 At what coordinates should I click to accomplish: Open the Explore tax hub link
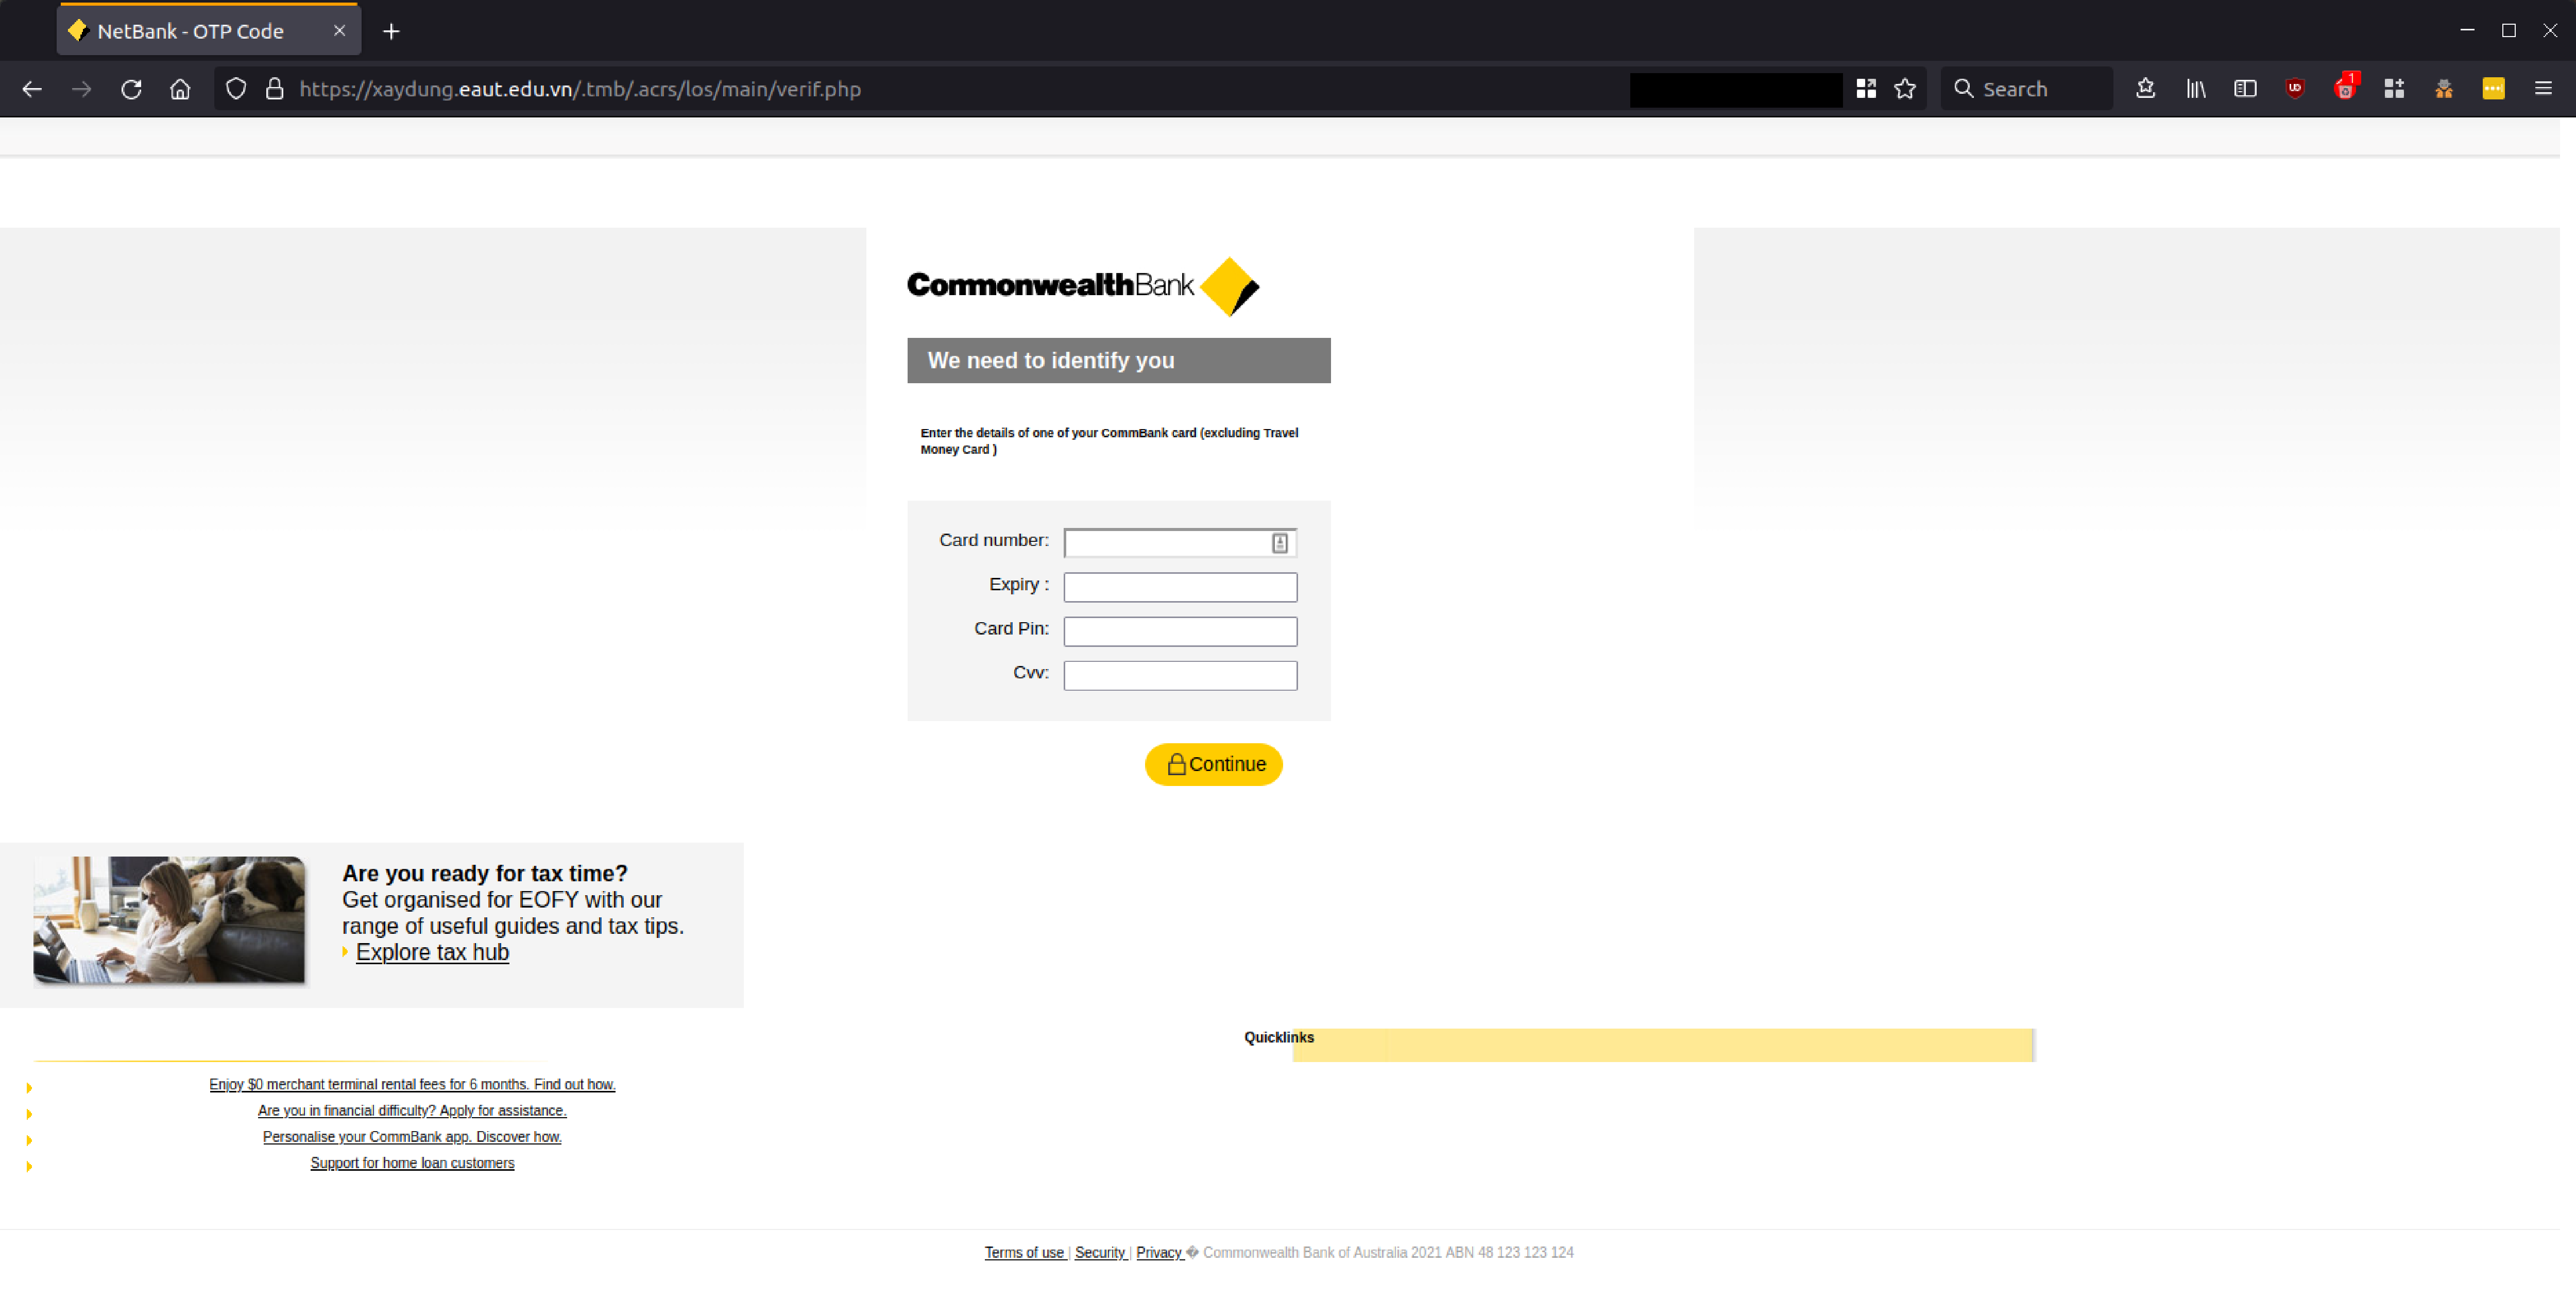[x=432, y=952]
